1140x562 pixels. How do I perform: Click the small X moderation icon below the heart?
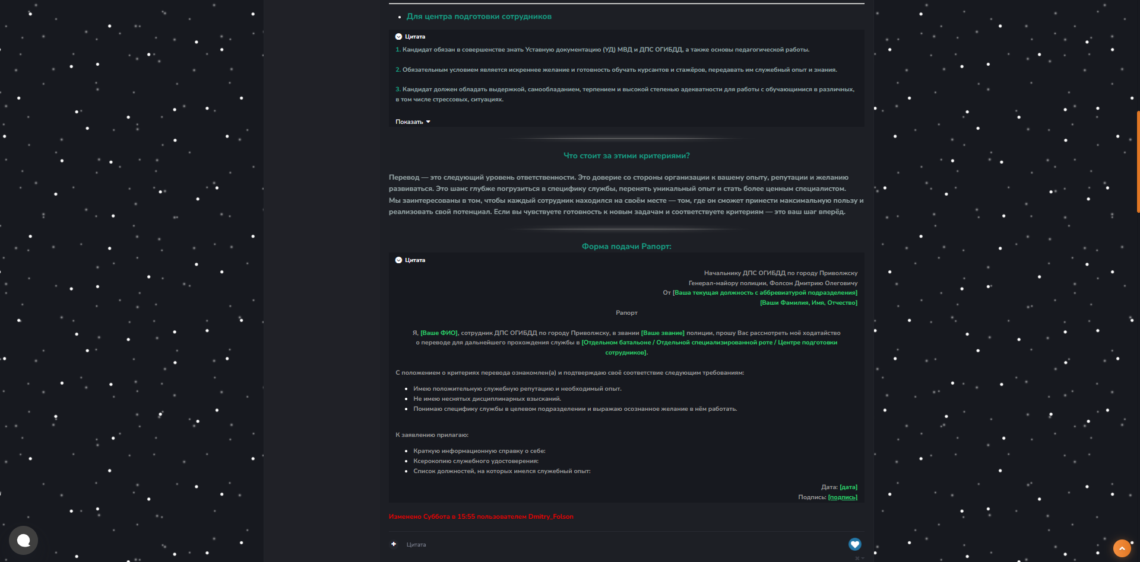[x=857, y=558]
